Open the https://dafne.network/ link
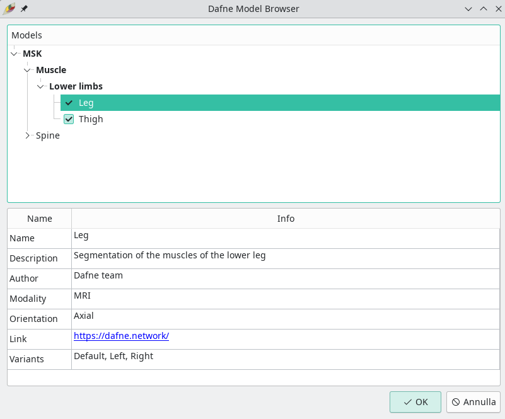 click(x=122, y=336)
